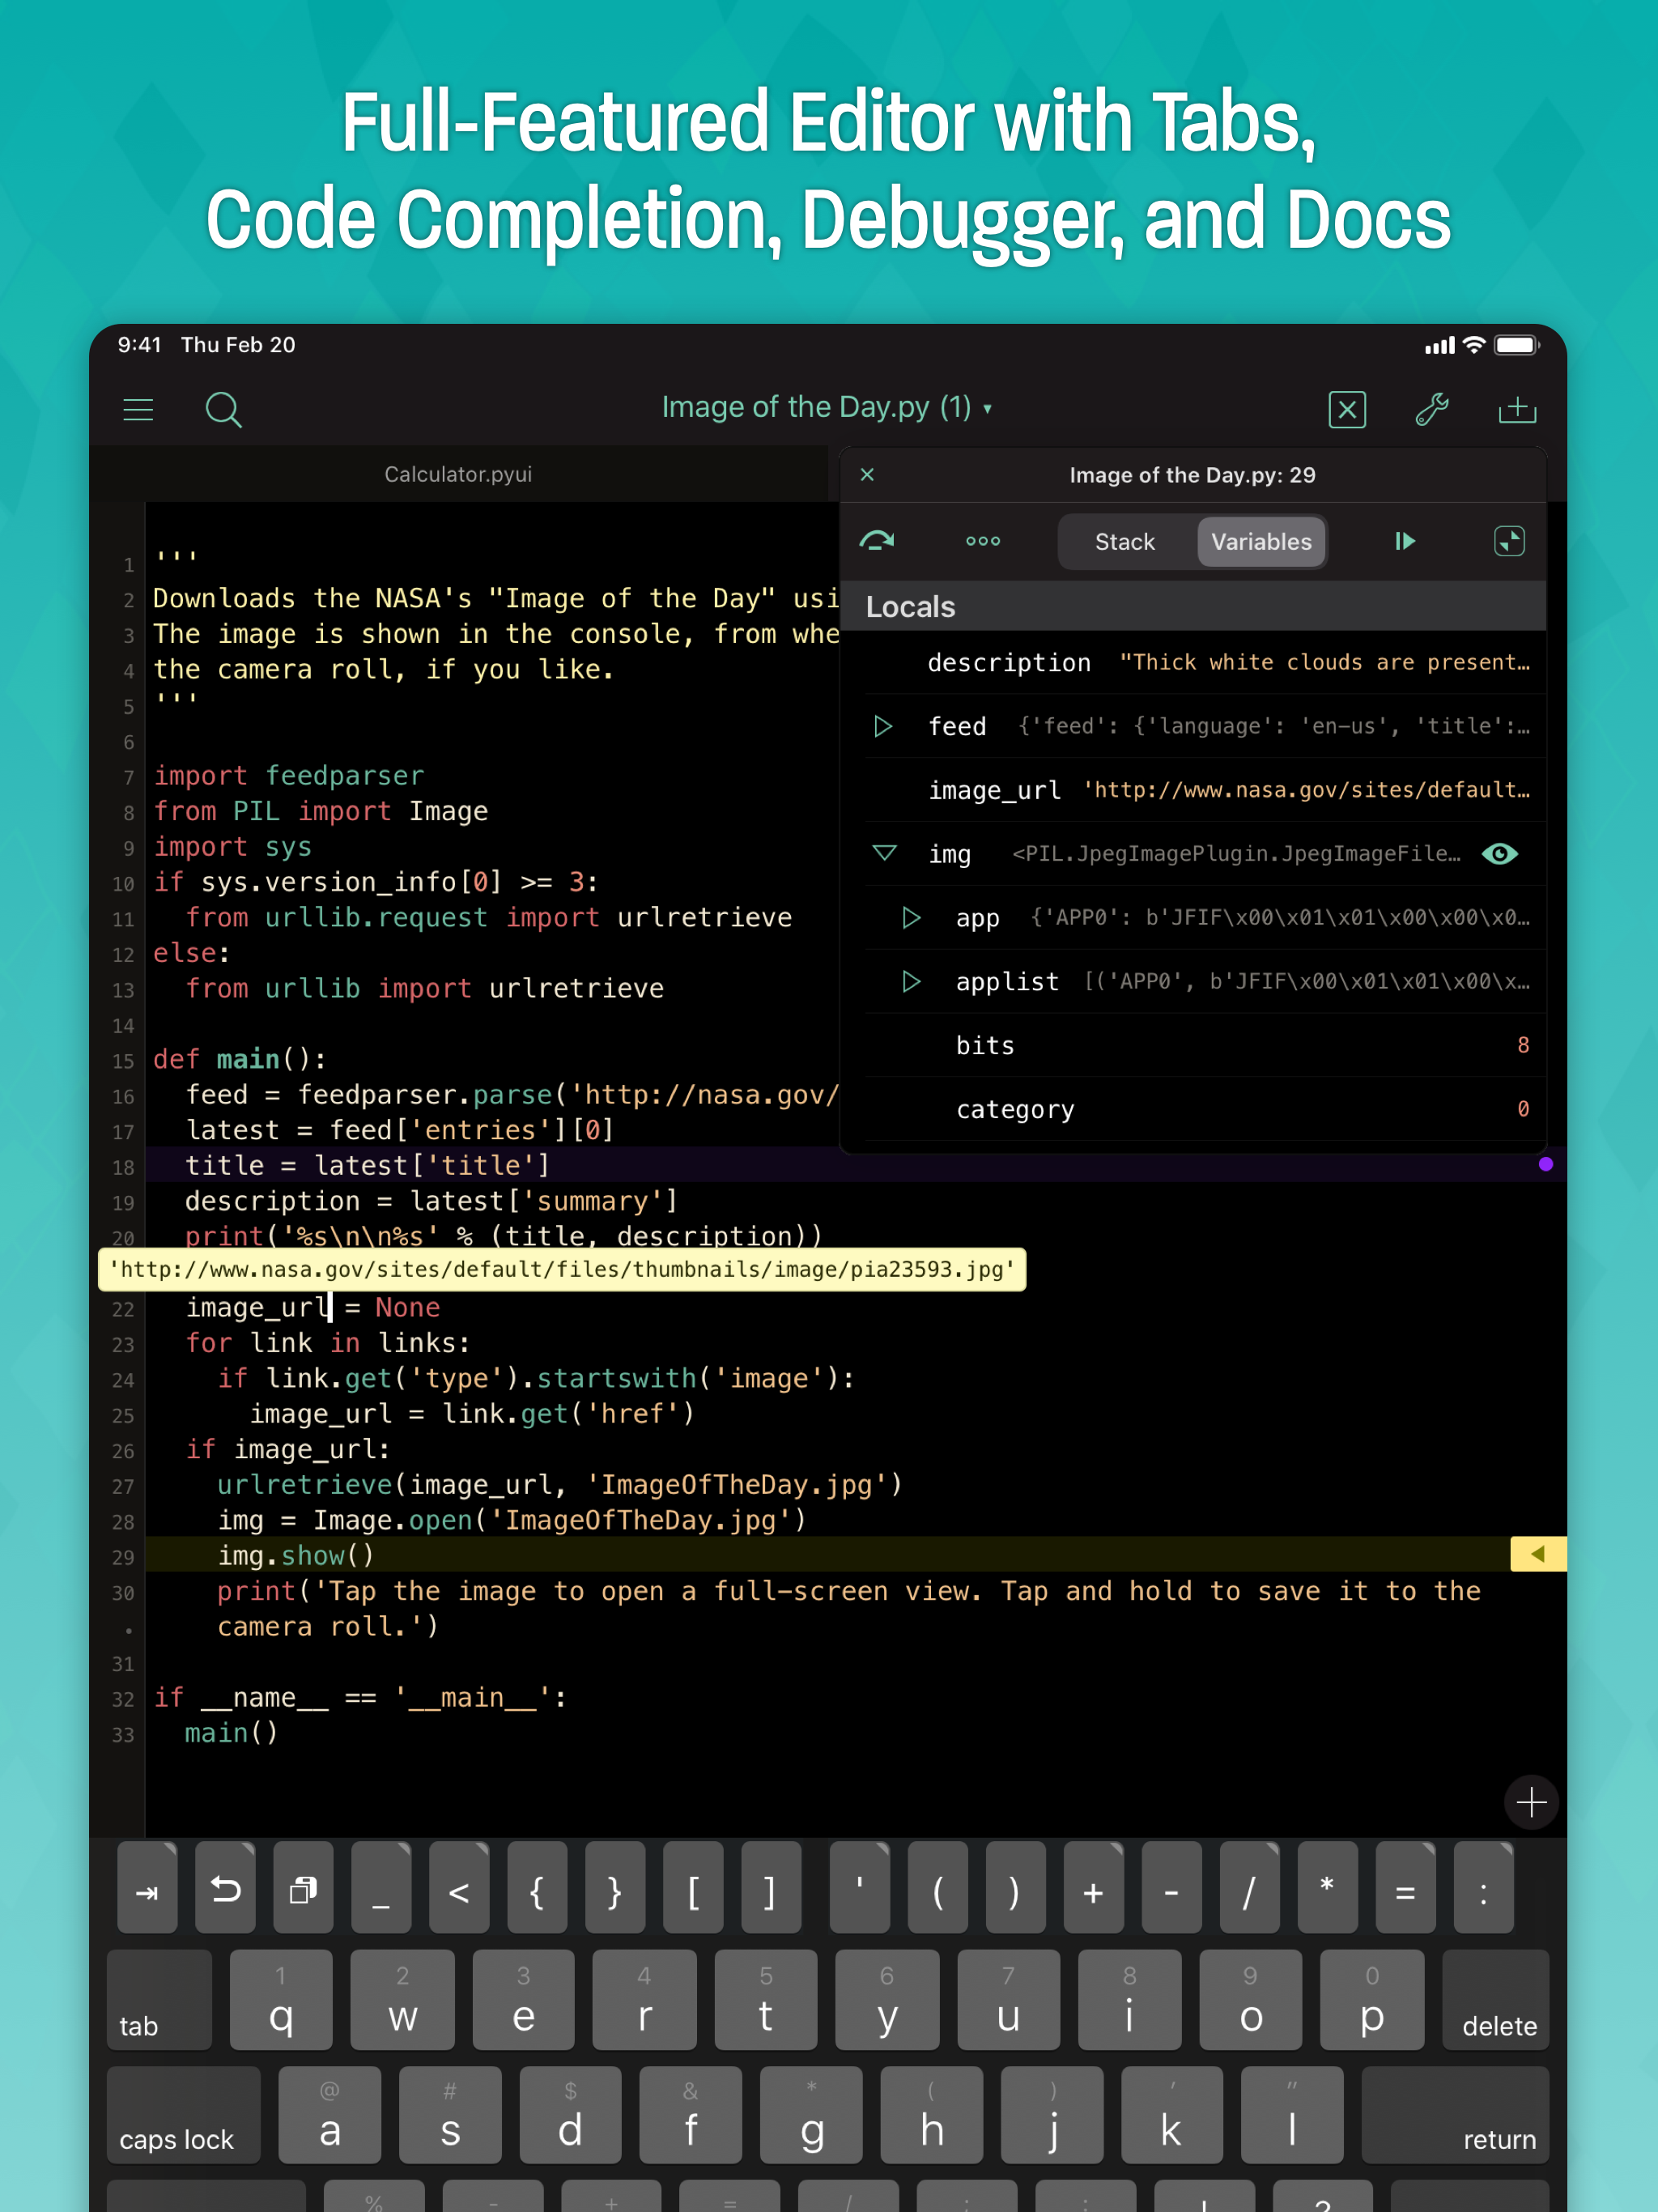Open tools via the wrench icon

(1432, 409)
